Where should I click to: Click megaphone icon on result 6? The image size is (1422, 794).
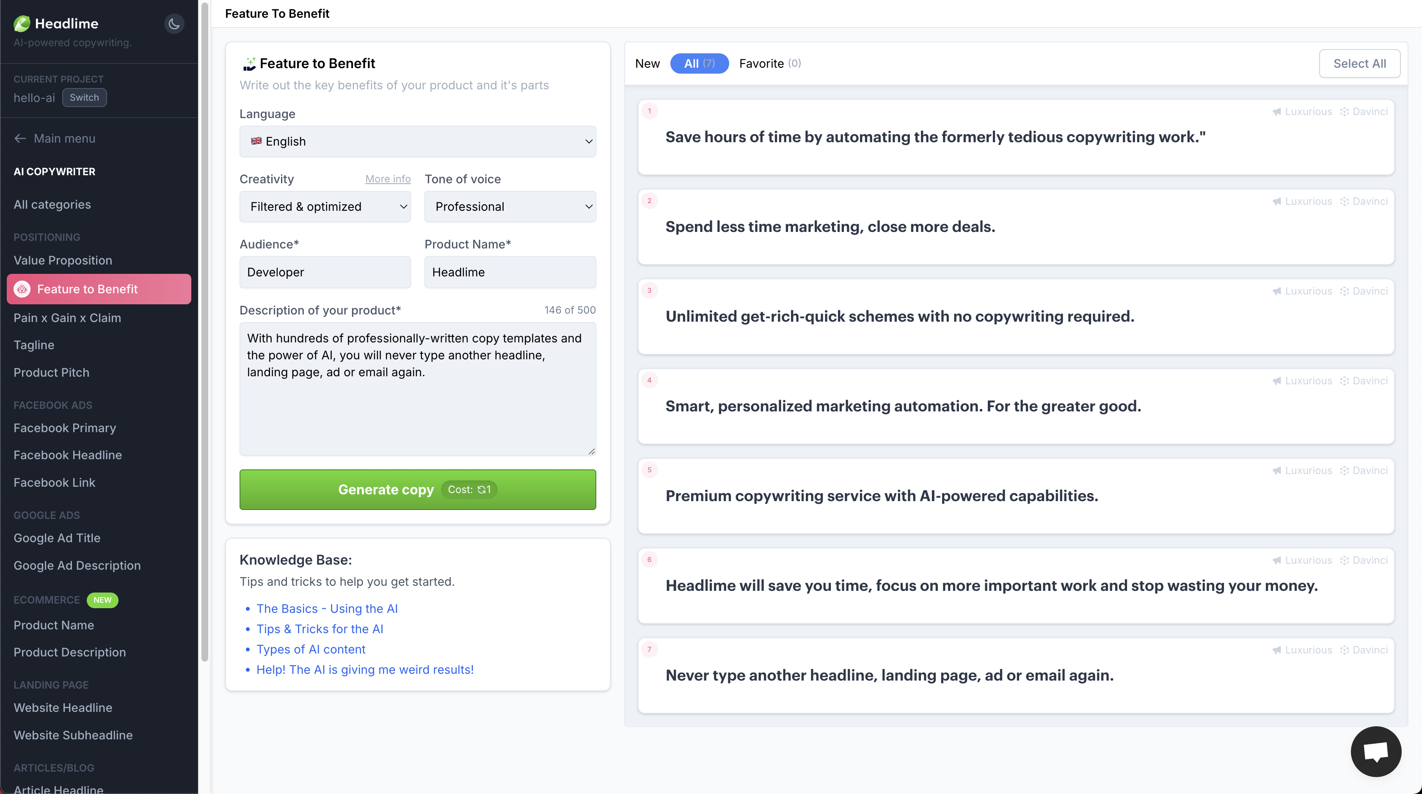1276,560
